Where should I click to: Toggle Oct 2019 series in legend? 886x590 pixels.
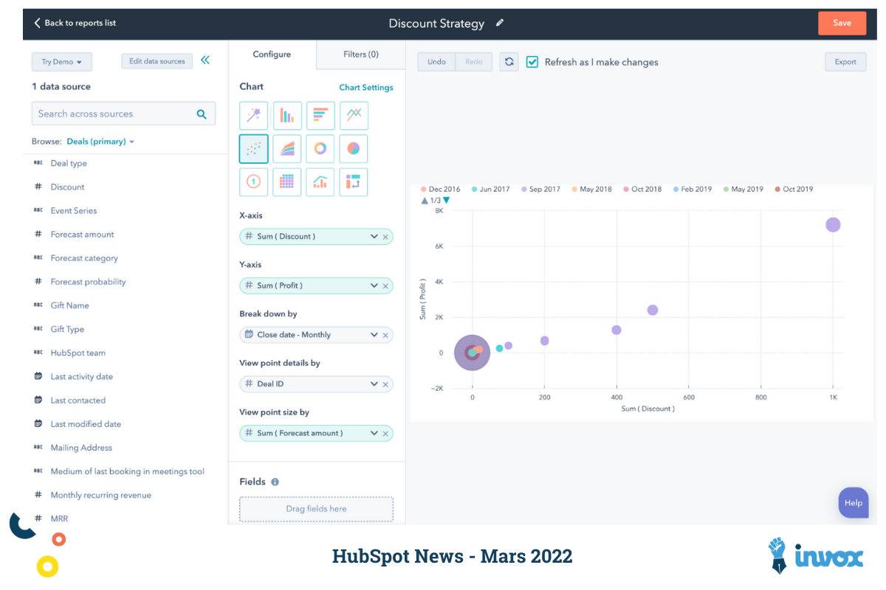(794, 190)
